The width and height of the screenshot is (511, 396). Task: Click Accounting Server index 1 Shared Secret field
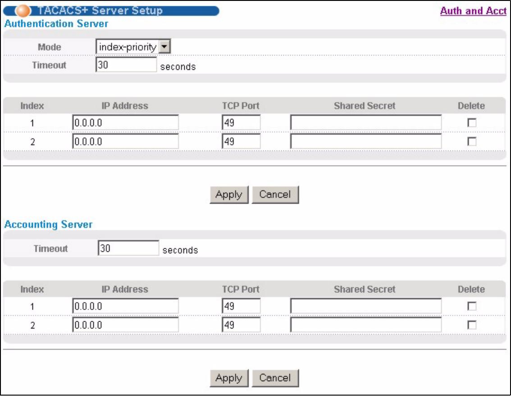click(x=366, y=306)
